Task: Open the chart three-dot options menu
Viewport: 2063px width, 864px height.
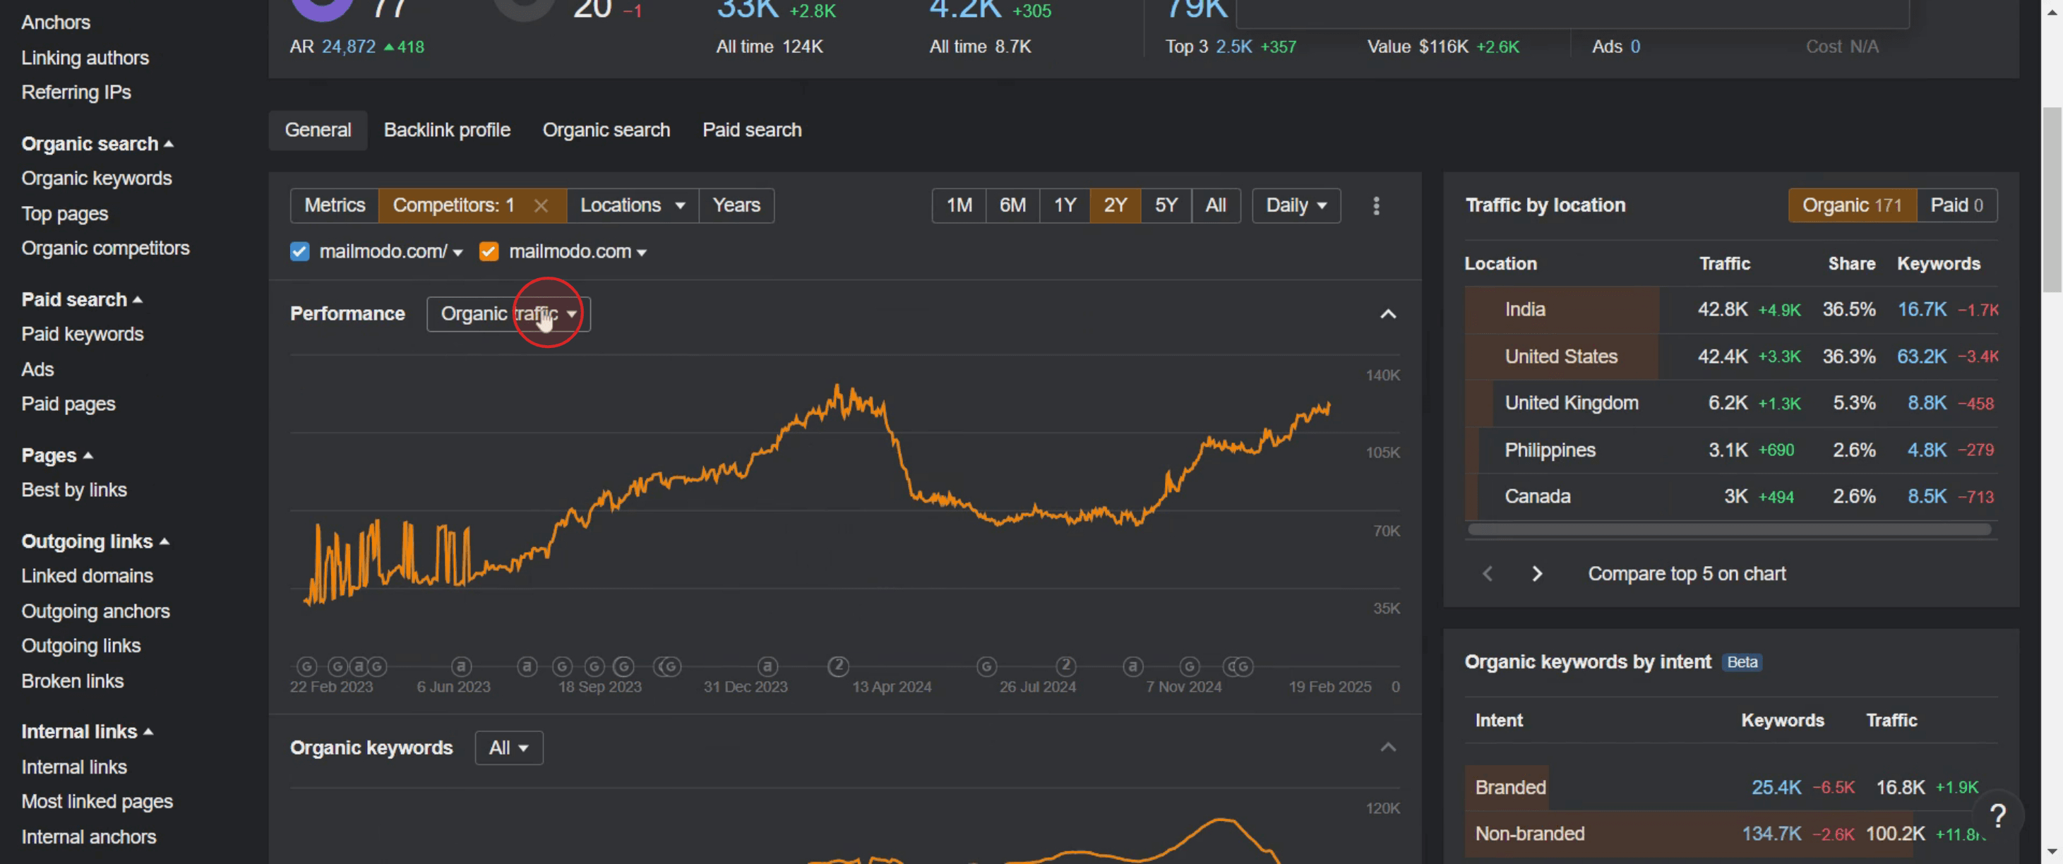Action: click(x=1376, y=206)
